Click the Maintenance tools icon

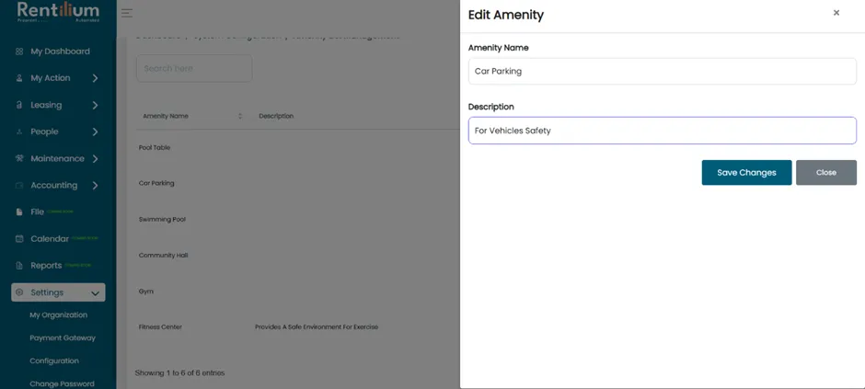click(x=19, y=159)
